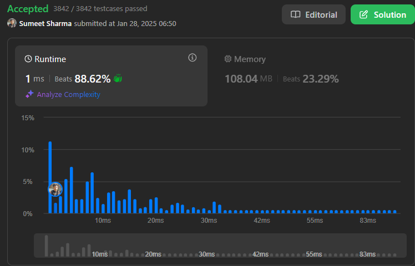415x266 pixels.
Task: Click Sumeet Sharma's avatar next to username
Action: [x=12, y=23]
